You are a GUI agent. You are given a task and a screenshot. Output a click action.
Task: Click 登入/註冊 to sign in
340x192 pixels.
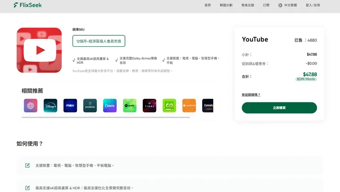tap(313, 5)
